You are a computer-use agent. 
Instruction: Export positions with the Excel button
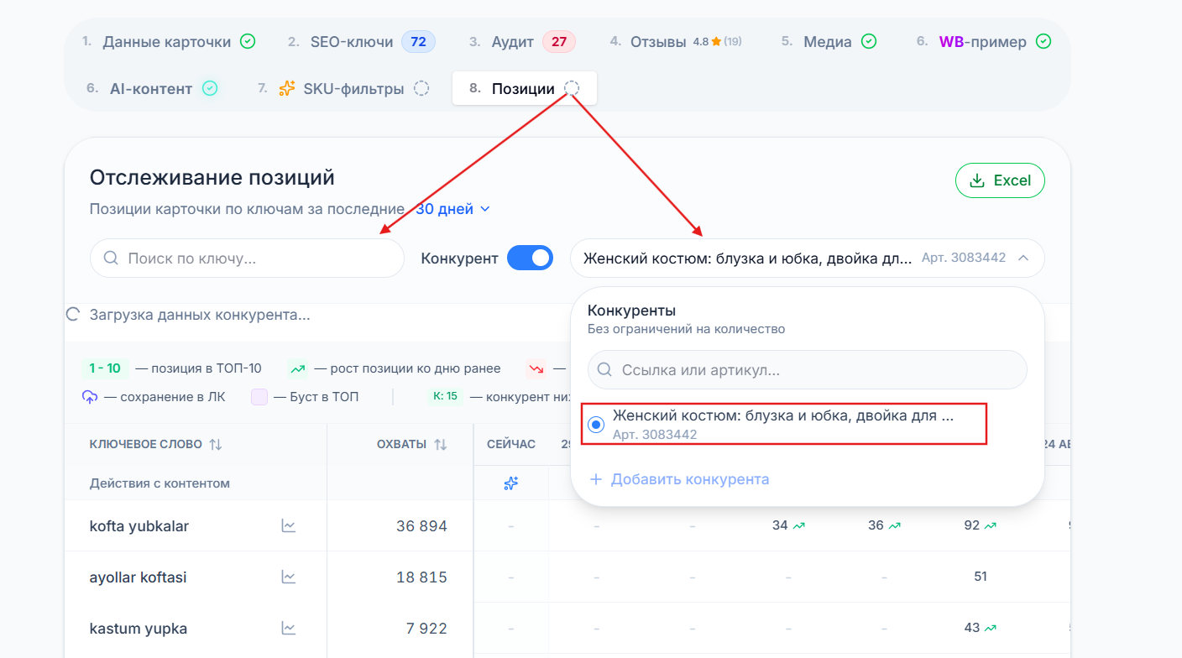[1000, 180]
